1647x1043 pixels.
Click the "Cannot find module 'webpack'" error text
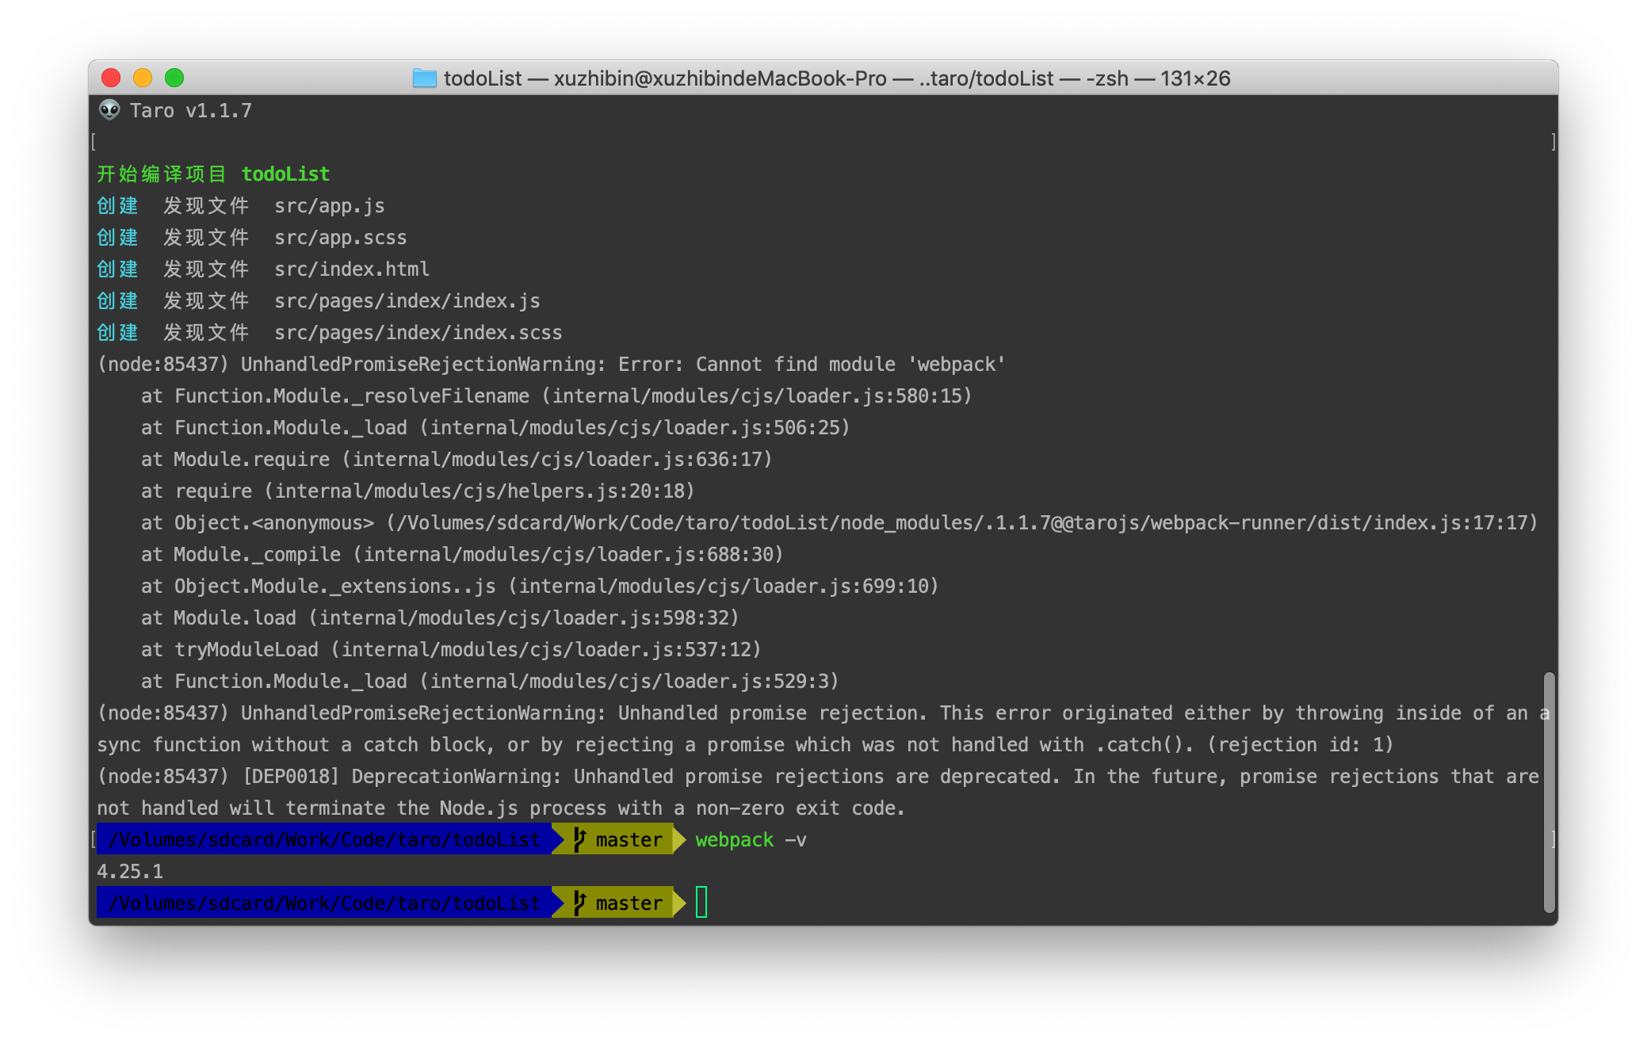(850, 365)
